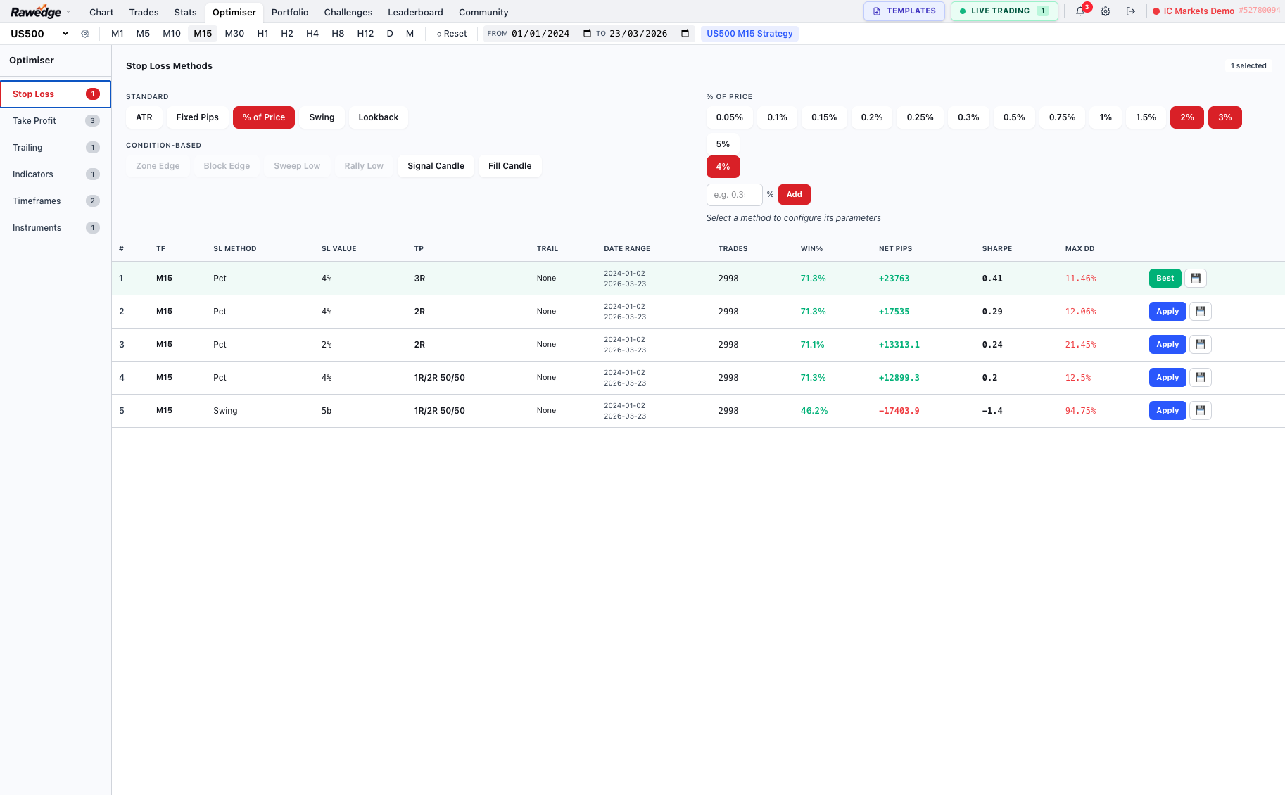1285x795 pixels.
Task: Open the Leaderboard page
Action: coord(415,12)
